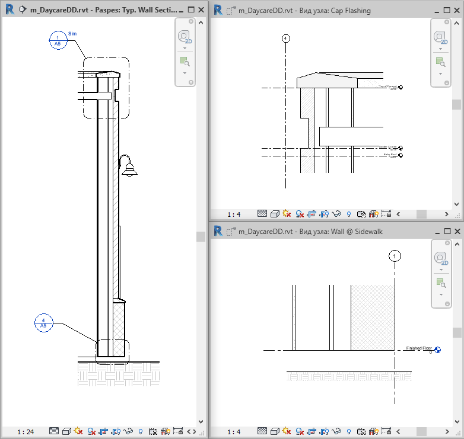The image size is (464, 439).
Task: Open Visual Style cube in Typ. Wall Section view
Action: pos(66,431)
